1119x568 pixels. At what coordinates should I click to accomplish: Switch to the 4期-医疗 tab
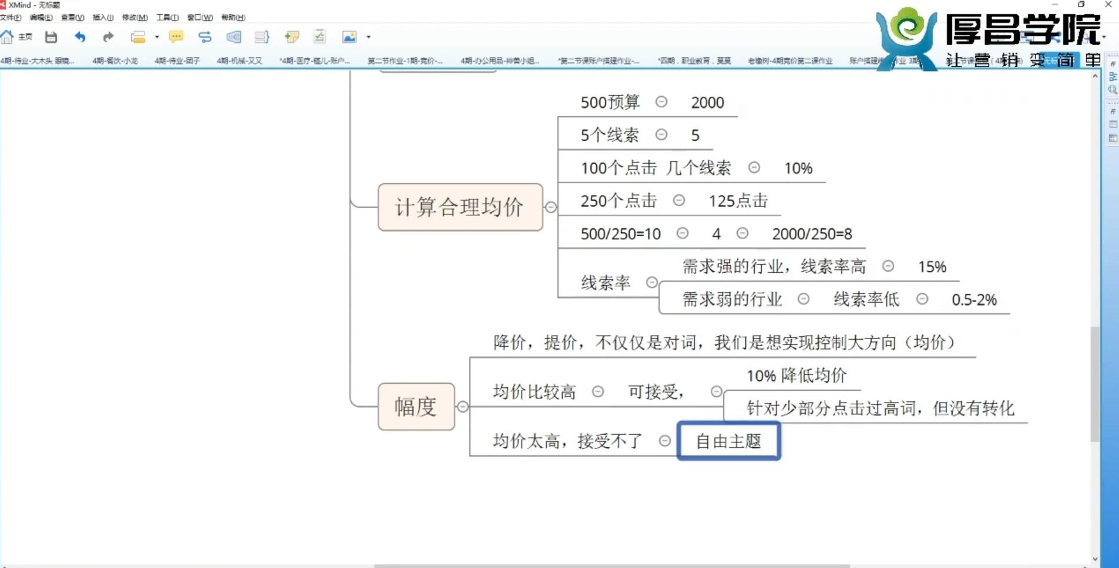(x=314, y=60)
